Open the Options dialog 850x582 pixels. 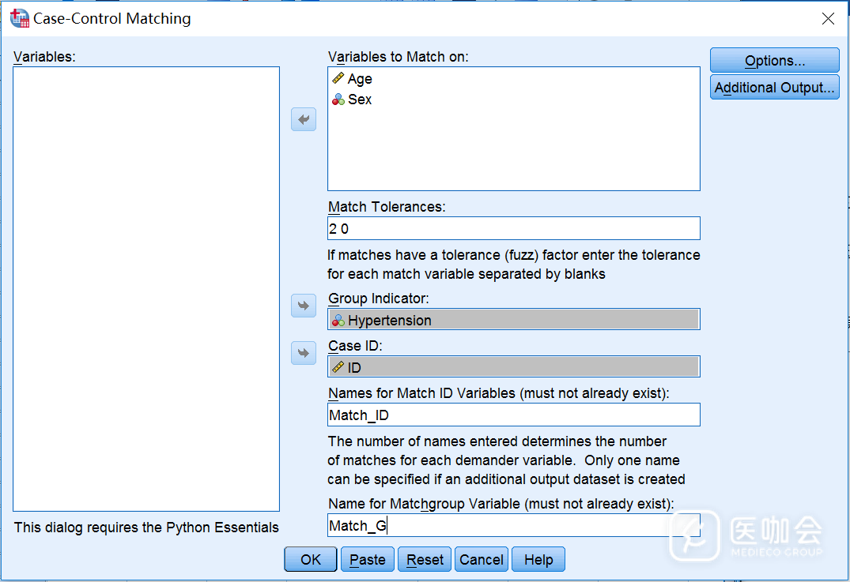coord(774,61)
